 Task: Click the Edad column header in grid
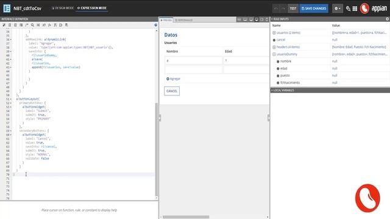pyautogui.click(x=229, y=51)
